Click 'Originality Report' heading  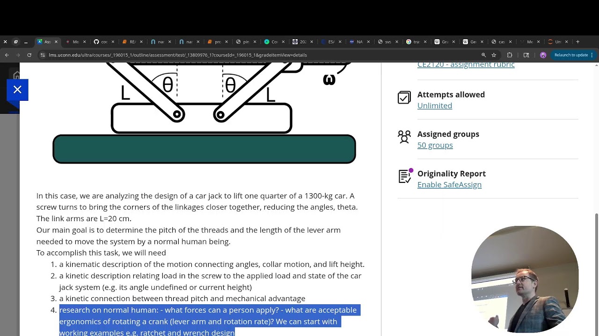tap(452, 174)
